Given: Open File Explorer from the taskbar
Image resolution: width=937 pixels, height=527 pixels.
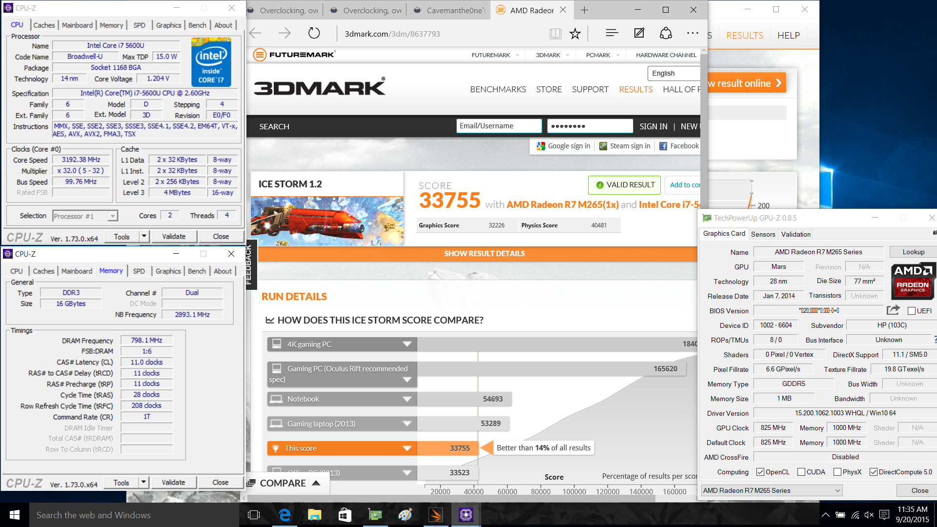Looking at the screenshot, I should coord(314,515).
